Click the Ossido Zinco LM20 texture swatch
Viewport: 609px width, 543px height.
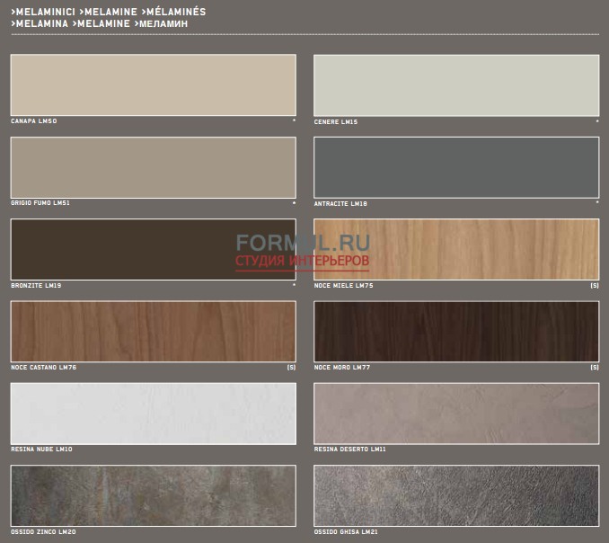[x=153, y=494]
